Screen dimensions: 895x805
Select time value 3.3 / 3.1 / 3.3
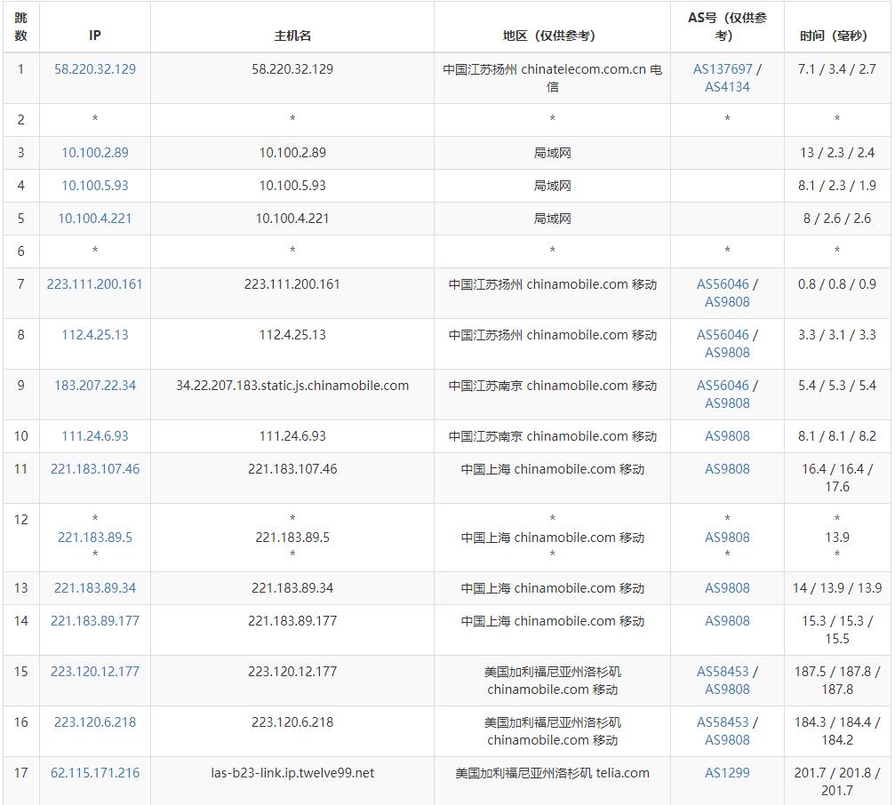click(836, 334)
